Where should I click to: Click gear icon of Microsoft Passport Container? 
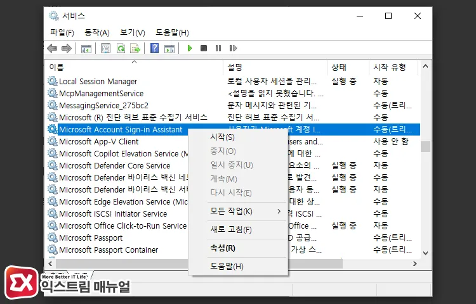[53, 250]
